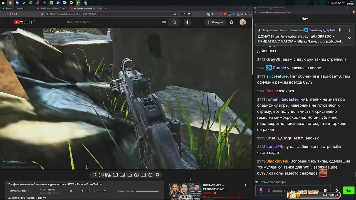Share page icon in address bar
356x200 pixels.
tap(184, 14)
